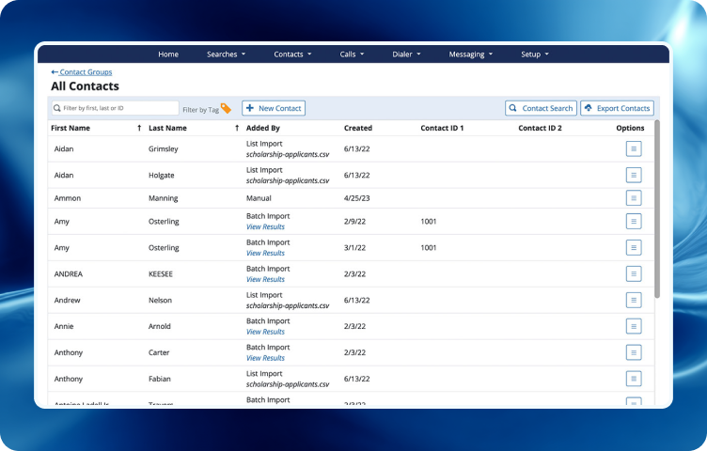Open options menu for Andrew Nelson
Viewport: 707px width, 451px height.
click(634, 300)
